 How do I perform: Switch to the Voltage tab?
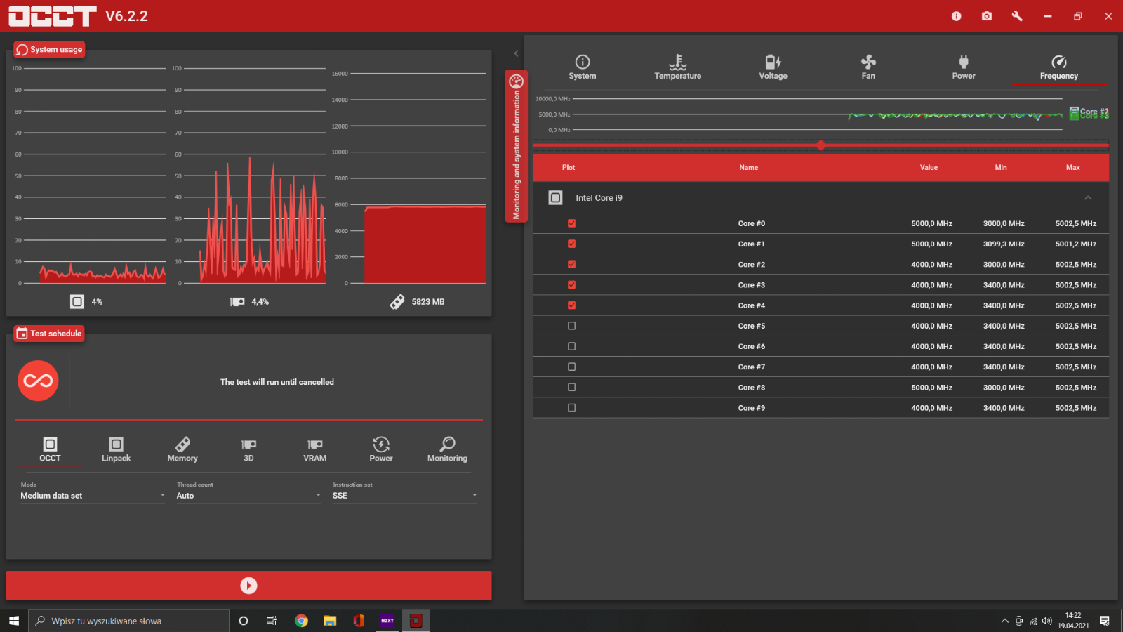point(773,67)
